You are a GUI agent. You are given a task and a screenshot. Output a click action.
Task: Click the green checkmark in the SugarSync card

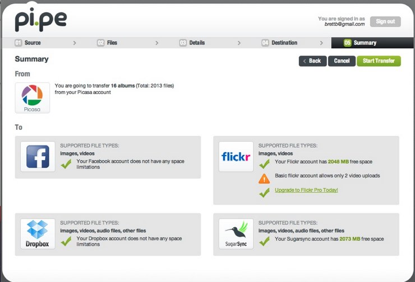click(x=264, y=241)
